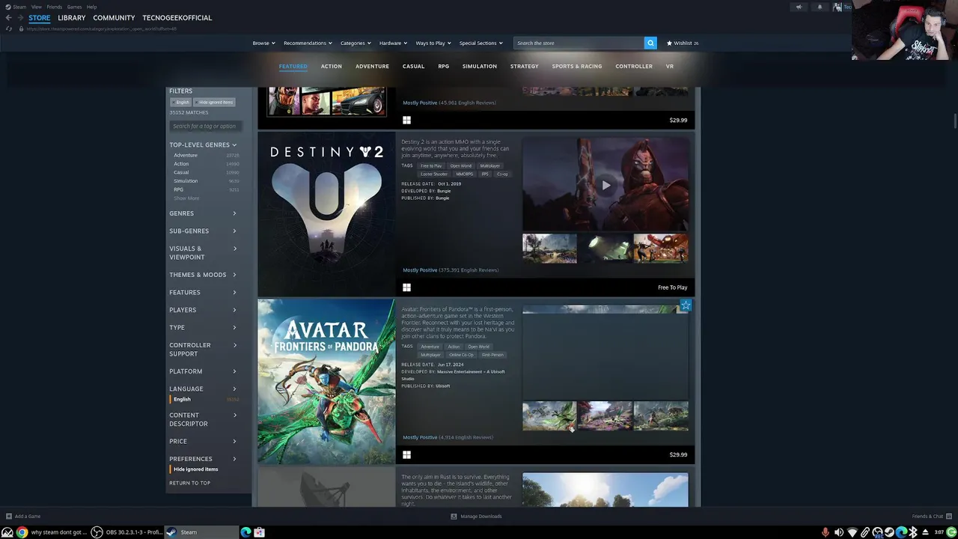The height and width of the screenshot is (539, 958).
Task: Open the Wishlist link
Action: [683, 43]
